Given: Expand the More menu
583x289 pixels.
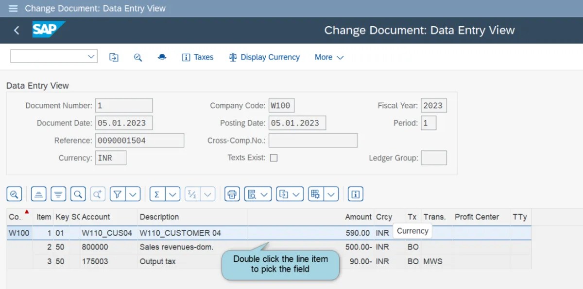Looking at the screenshot, I should click(x=329, y=57).
